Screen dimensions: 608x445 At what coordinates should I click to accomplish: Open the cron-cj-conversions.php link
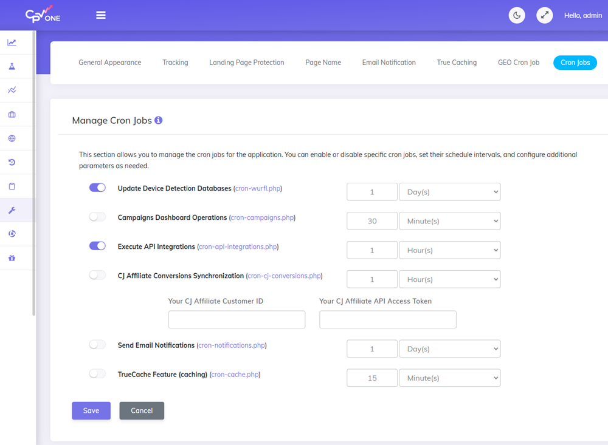point(284,276)
